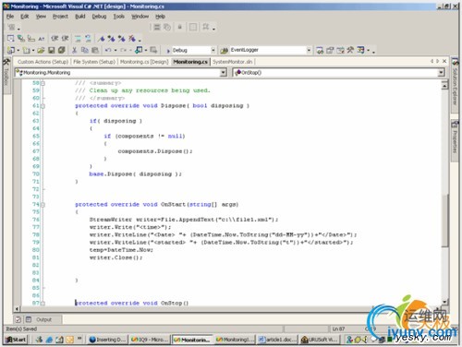
Task: Toggle bookmark with the first flag icon
Action: (x=101, y=39)
